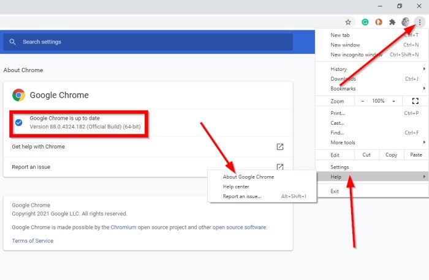Select New window from the menu

pos(372,45)
